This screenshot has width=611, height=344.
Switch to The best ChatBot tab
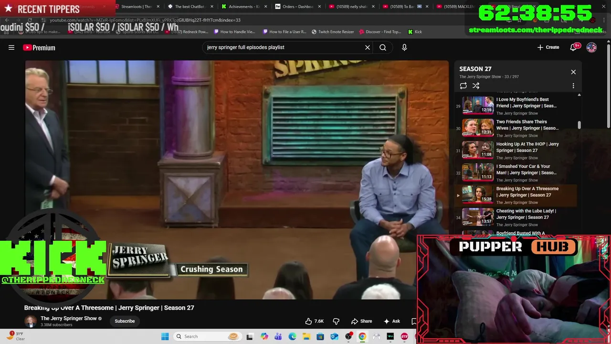click(x=190, y=7)
